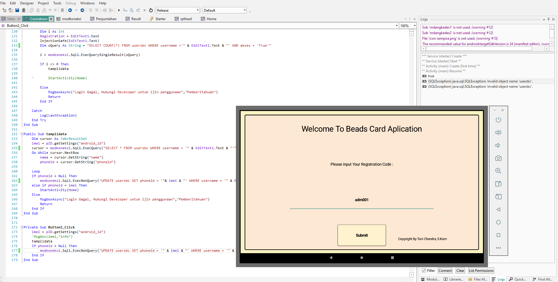Click the Navigate Backward arrow icon
This screenshot has height=282, width=558.
[70, 10]
